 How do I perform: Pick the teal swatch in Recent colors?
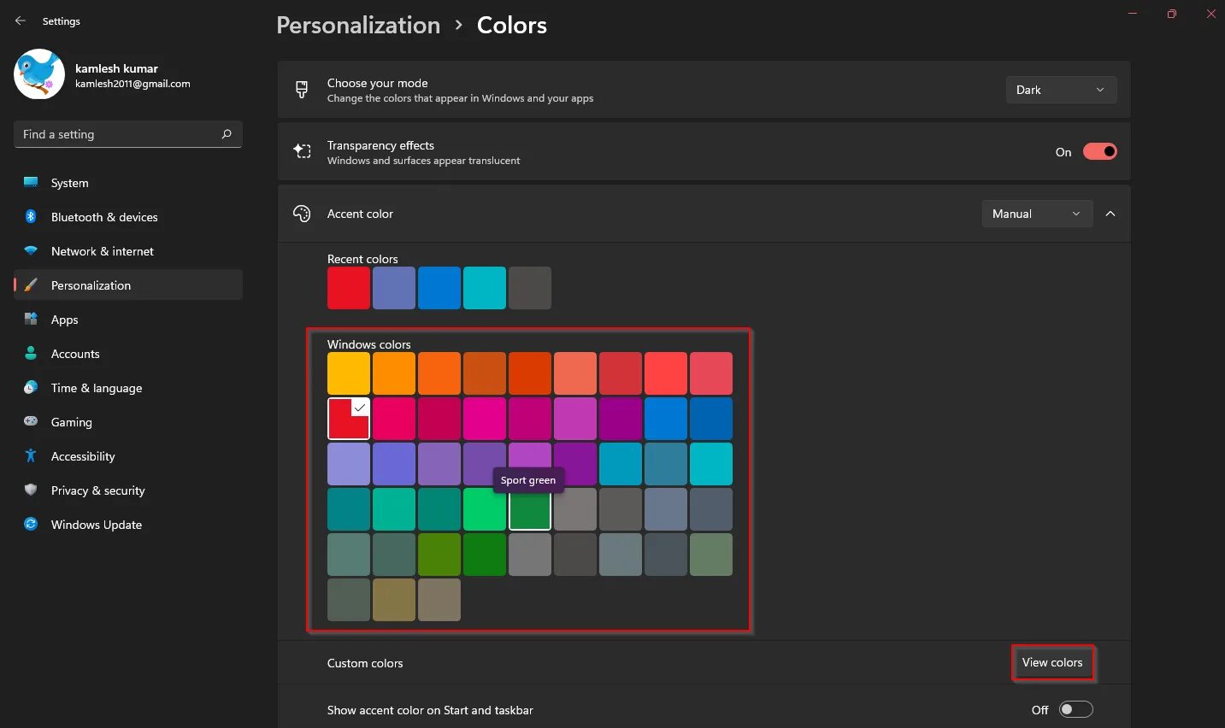(485, 288)
